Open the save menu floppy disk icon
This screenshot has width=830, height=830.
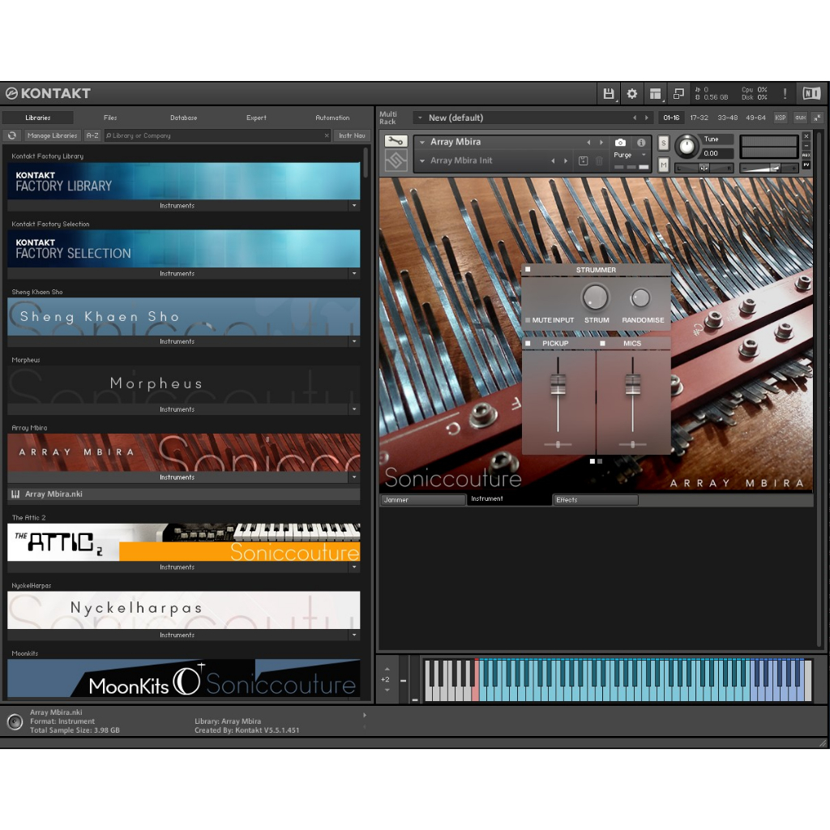click(608, 93)
